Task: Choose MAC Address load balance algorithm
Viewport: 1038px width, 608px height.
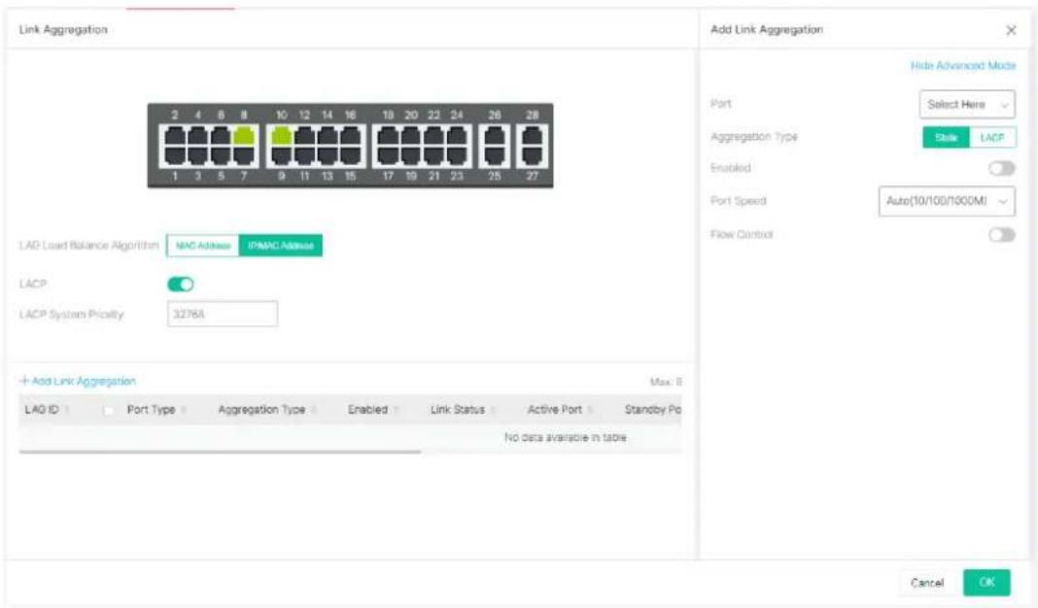Action: [x=202, y=246]
